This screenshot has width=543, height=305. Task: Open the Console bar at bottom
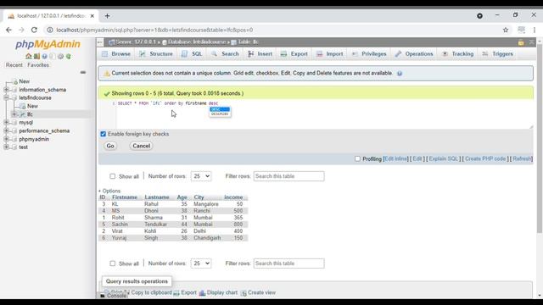(x=114, y=296)
